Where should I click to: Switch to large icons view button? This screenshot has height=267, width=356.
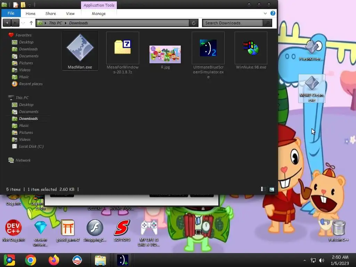tap(272, 189)
